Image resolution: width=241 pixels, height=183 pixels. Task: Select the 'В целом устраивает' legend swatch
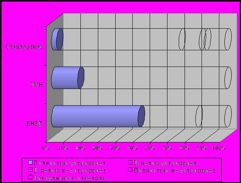(130, 162)
